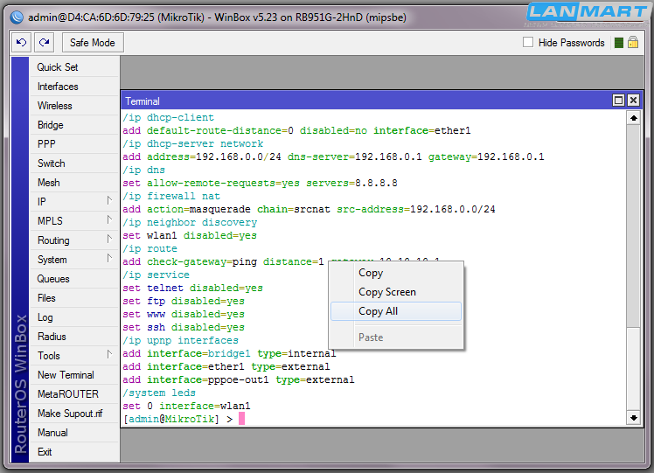Open the Mesh menu
The width and height of the screenshot is (654, 473).
74,182
